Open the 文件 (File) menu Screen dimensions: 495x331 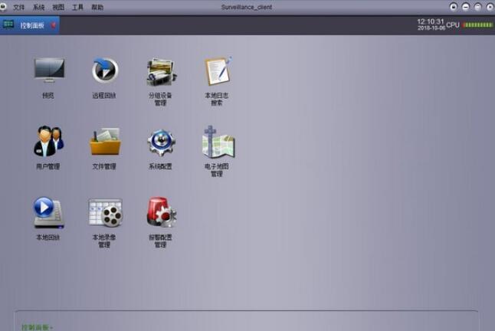pyautogui.click(x=18, y=7)
